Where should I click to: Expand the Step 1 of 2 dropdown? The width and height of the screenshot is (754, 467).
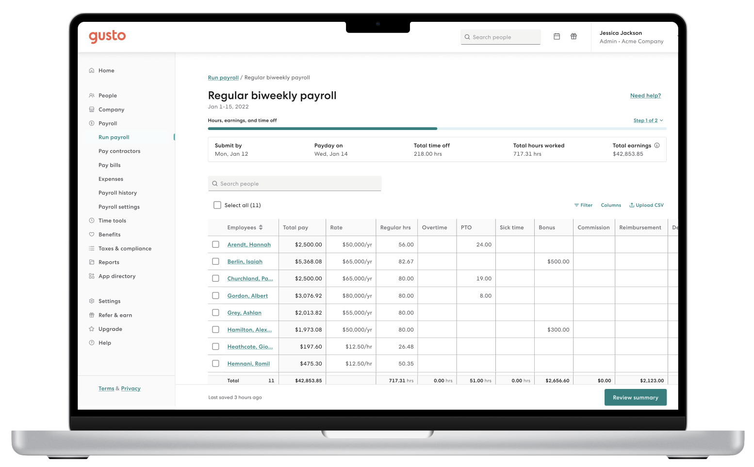point(648,120)
